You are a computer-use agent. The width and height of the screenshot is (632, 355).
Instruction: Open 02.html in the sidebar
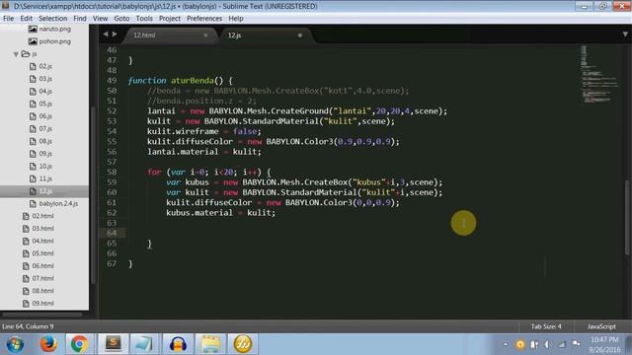tap(42, 216)
